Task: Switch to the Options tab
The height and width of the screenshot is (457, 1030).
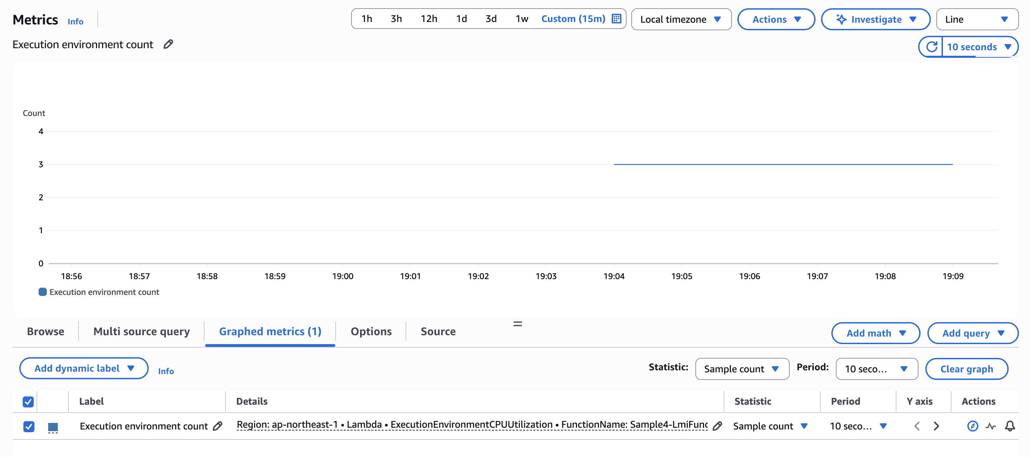Action: [x=371, y=331]
